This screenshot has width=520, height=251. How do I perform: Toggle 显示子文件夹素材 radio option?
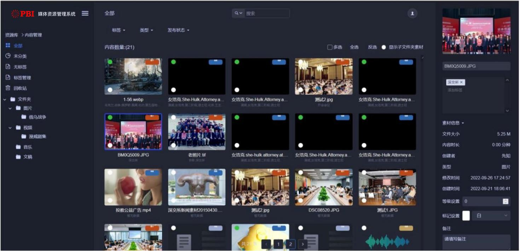coord(384,47)
